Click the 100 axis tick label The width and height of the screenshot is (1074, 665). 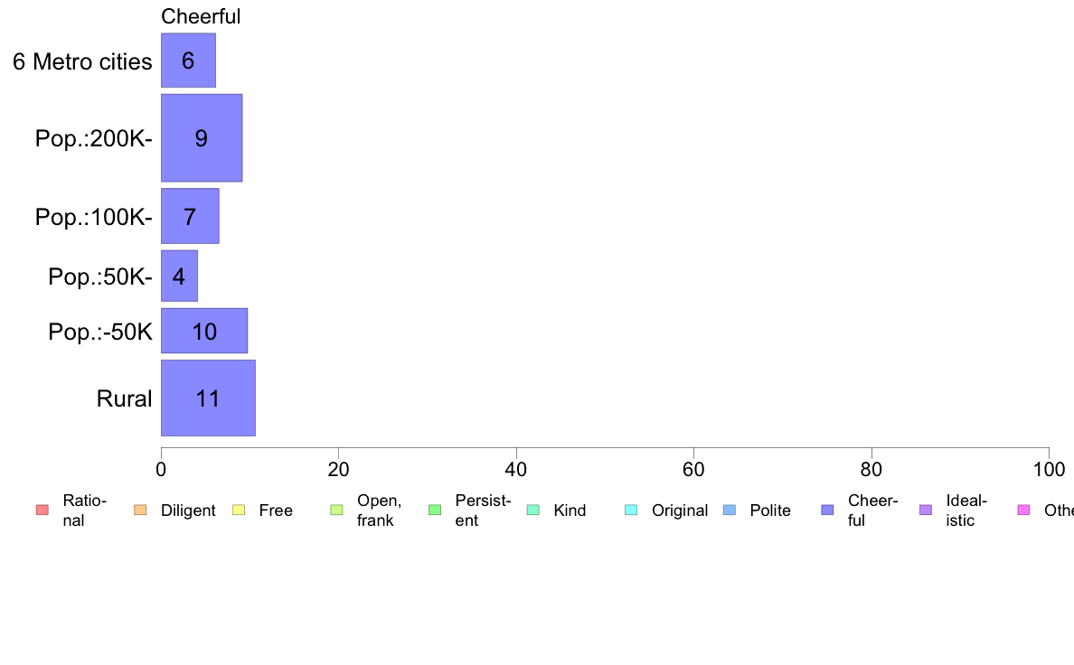pos(1049,469)
